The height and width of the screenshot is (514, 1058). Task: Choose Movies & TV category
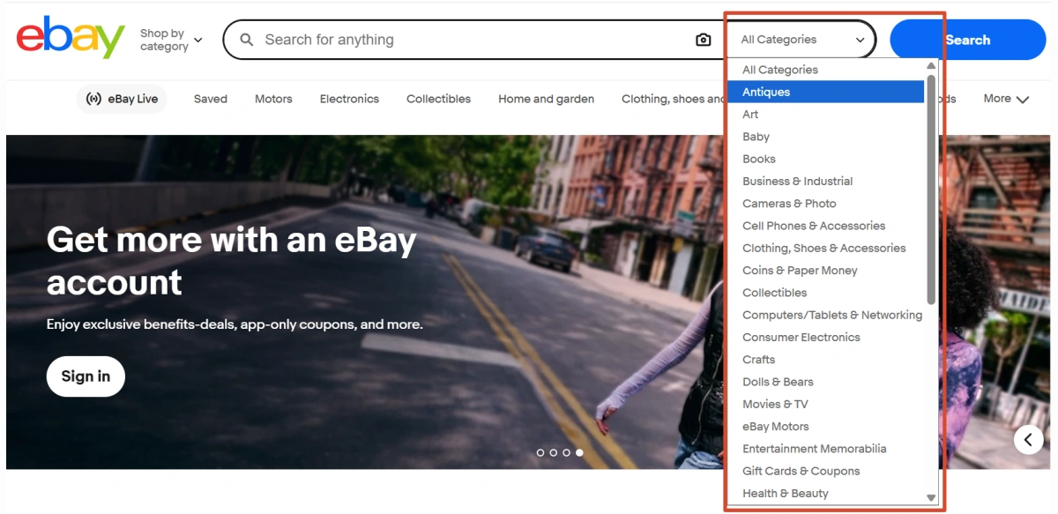point(825,405)
